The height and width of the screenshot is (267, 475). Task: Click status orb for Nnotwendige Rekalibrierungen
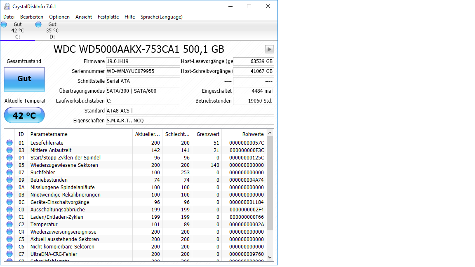click(x=10, y=194)
